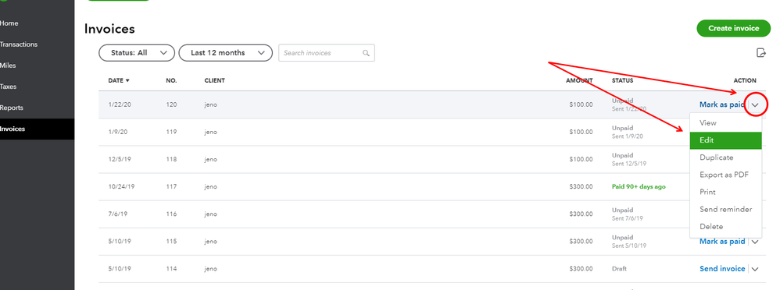Click Send invoice for invoice 114
Viewport: 780px width, 290px height.
pos(722,269)
